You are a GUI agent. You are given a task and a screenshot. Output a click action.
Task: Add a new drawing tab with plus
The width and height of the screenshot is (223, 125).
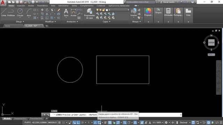(x=47, y=26)
